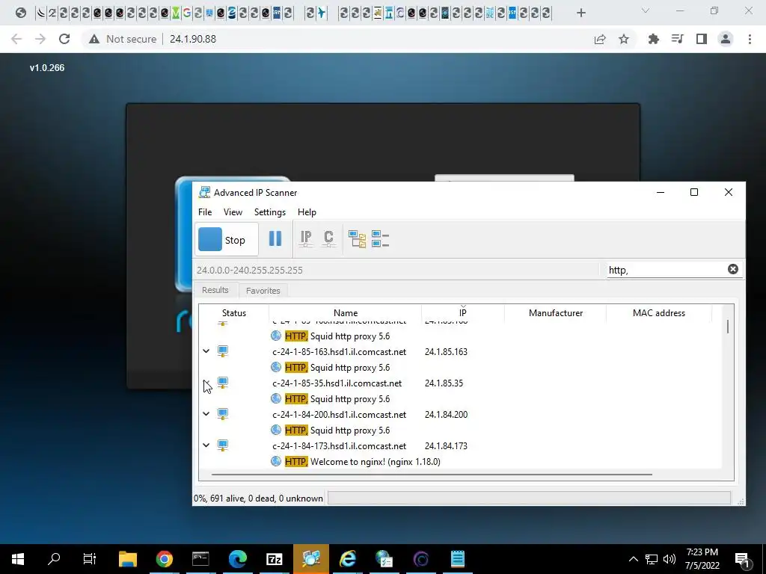Stop the running IP scan
This screenshot has width=766, height=574.
pyautogui.click(x=226, y=239)
